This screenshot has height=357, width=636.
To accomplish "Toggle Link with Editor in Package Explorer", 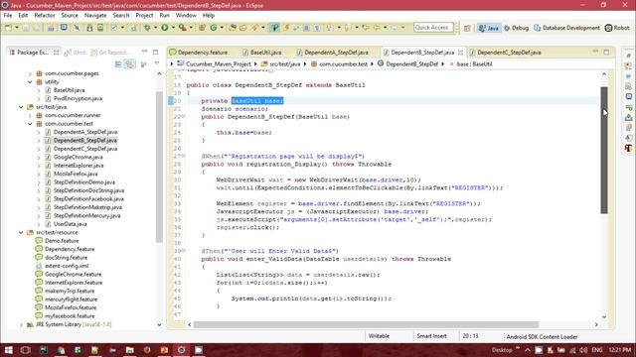I will [x=130, y=63].
